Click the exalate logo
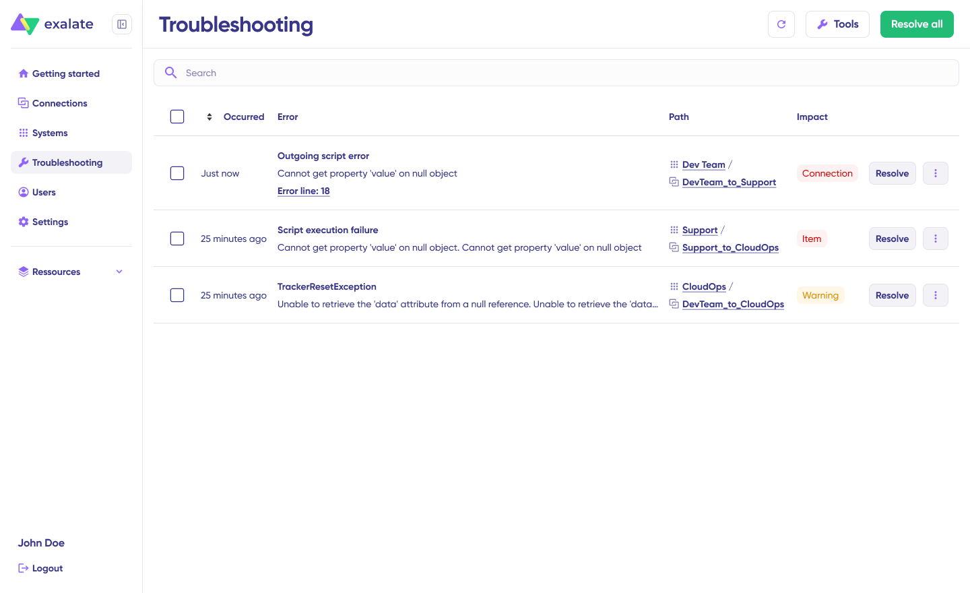 point(52,24)
